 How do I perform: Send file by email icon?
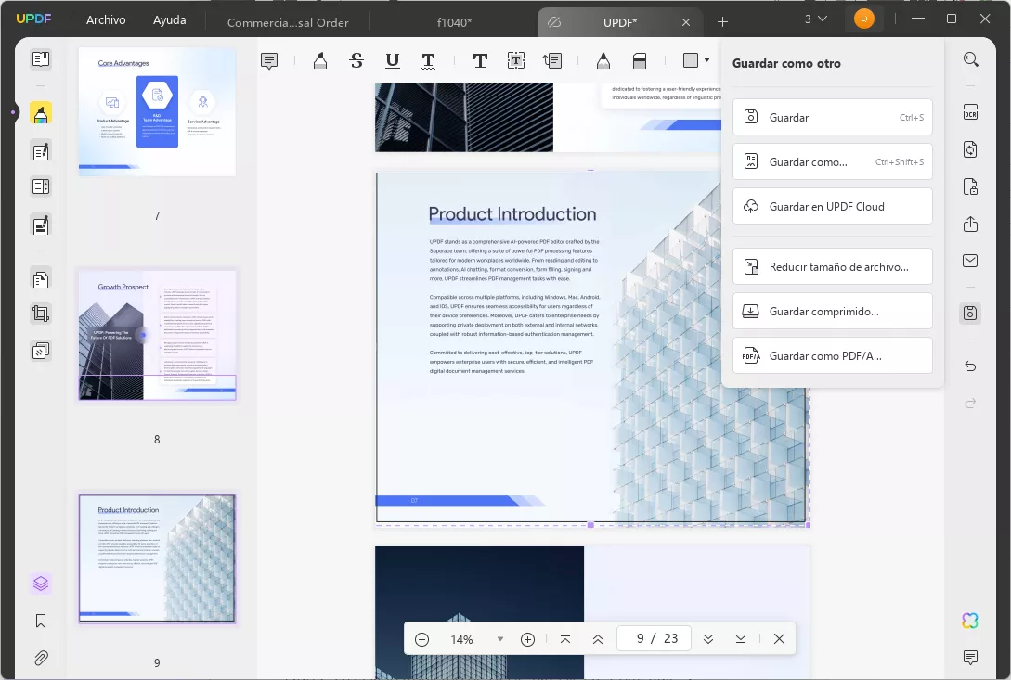(970, 261)
